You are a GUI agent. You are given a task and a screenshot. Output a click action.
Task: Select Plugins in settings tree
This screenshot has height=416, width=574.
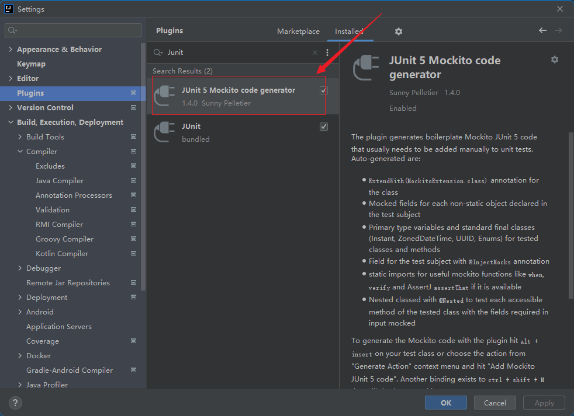pos(73,93)
